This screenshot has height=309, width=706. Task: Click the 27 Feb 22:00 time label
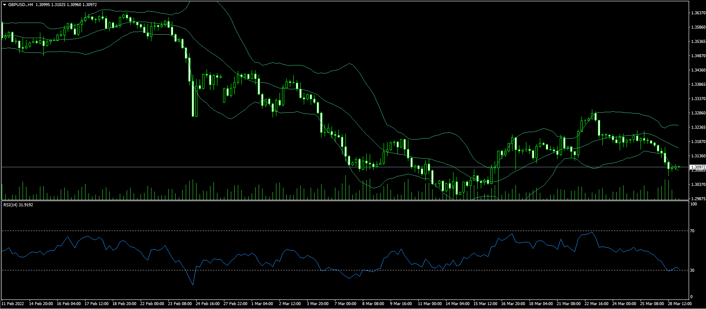pos(236,304)
